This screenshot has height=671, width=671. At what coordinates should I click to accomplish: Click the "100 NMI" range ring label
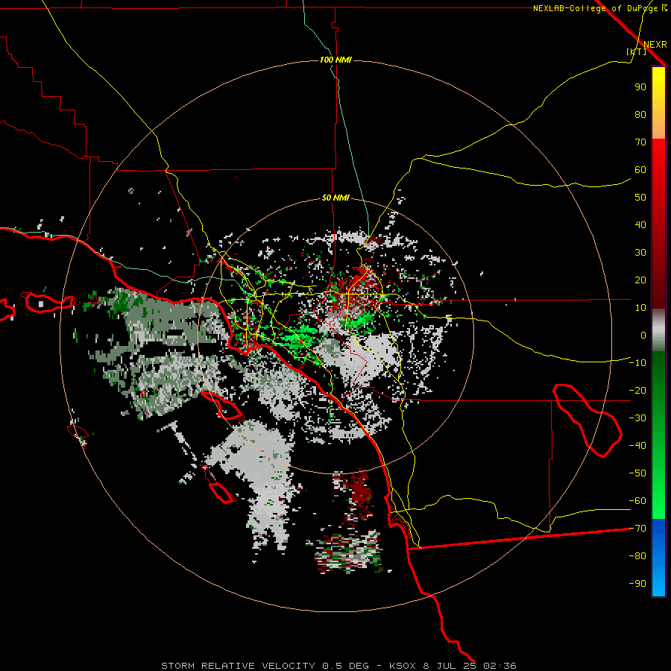[x=335, y=60]
